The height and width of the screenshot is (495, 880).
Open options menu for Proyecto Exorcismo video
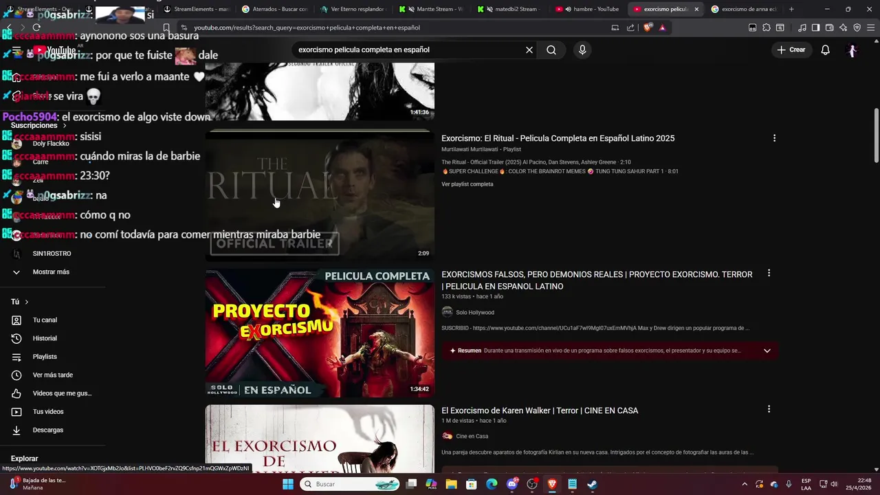coord(769,273)
